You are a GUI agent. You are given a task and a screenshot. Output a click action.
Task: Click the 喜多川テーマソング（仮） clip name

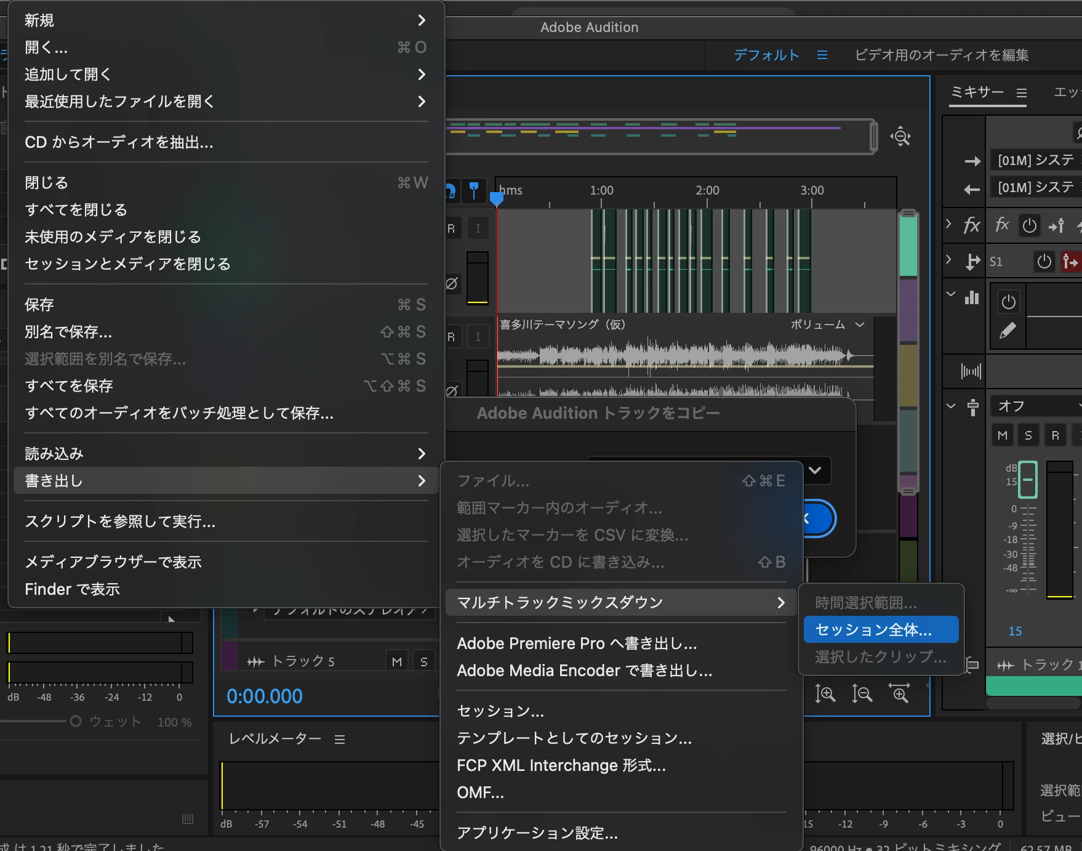click(x=563, y=325)
